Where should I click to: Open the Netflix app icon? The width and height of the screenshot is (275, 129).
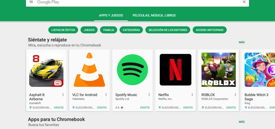175,70
